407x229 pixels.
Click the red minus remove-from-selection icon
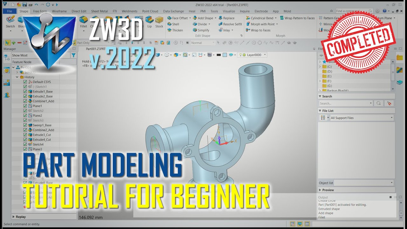[19, 43]
